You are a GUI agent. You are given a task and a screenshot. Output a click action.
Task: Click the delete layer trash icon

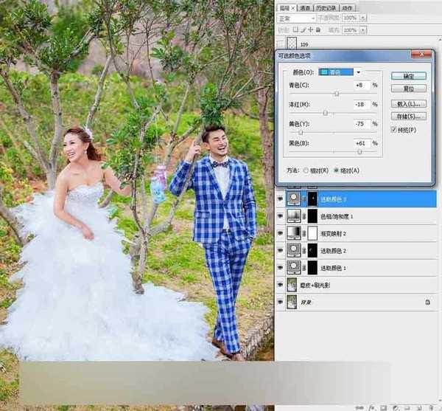click(x=432, y=407)
